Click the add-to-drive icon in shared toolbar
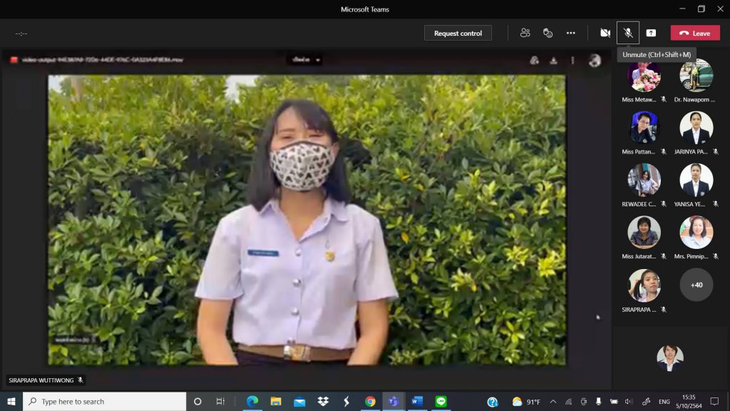The image size is (730, 411). click(x=535, y=61)
